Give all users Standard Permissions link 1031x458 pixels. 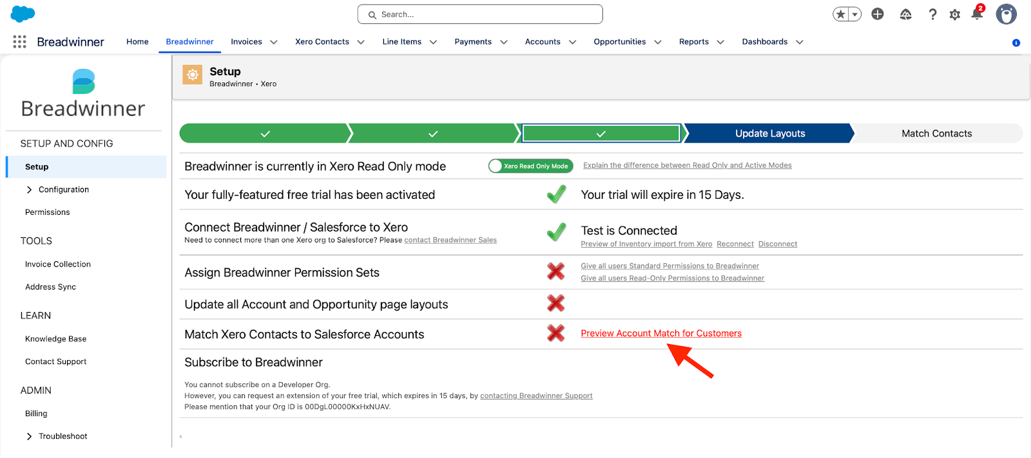pyautogui.click(x=670, y=266)
